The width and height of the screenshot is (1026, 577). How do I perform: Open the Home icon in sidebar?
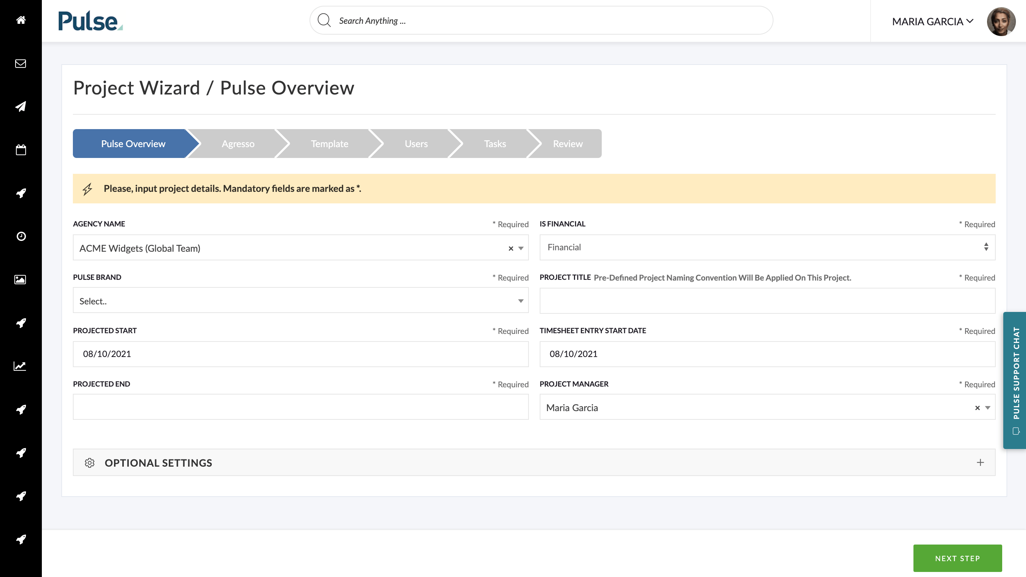[x=21, y=20]
